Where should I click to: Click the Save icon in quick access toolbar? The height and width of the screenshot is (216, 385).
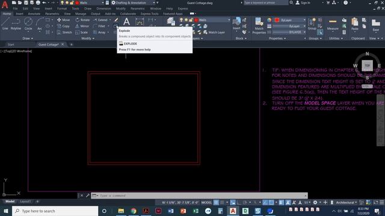pyautogui.click(x=26, y=2)
